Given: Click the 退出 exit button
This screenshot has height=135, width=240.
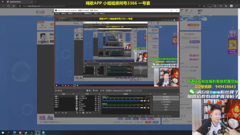Looking at the screenshot, I should tap(166, 110).
